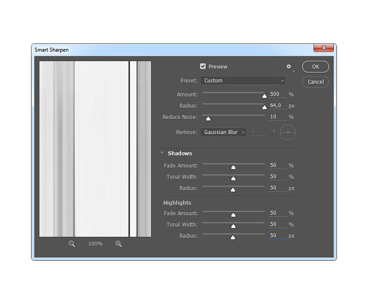368x304 pixels.
Task: Open the Remove Gaussian Blur dropdown
Action: click(223, 132)
